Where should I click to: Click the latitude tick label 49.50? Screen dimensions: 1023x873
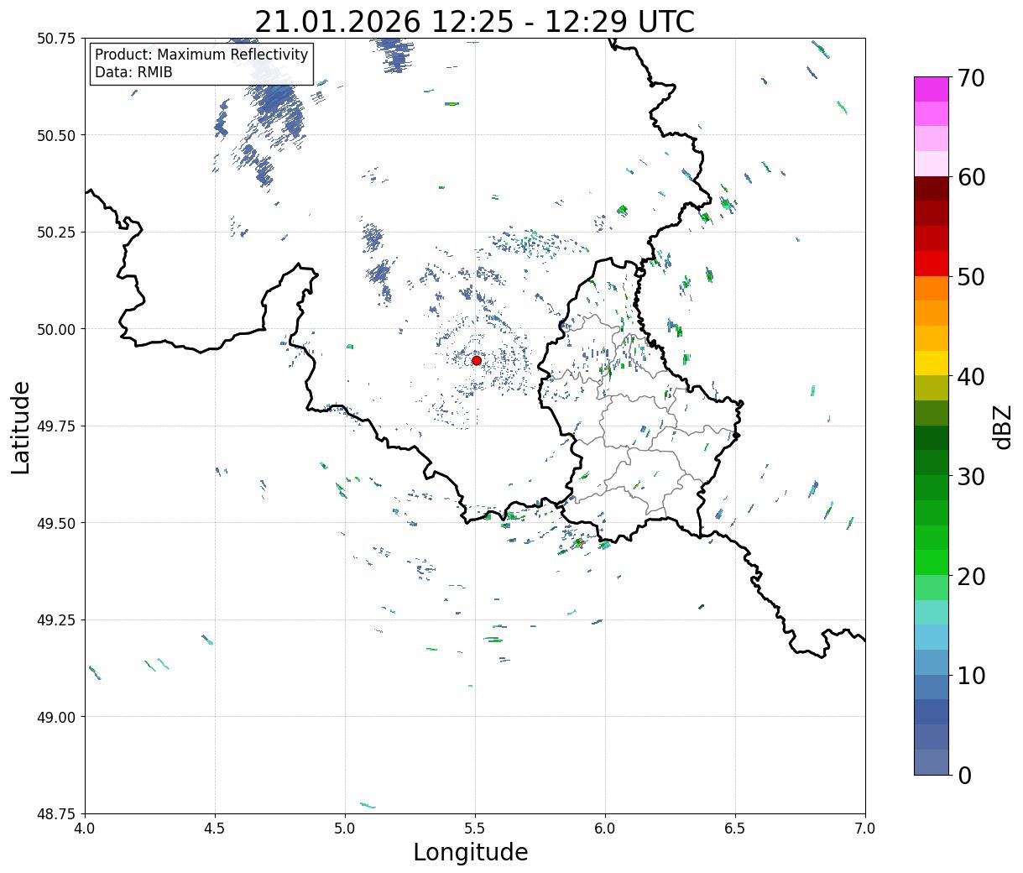[56, 523]
